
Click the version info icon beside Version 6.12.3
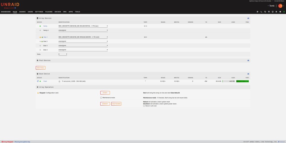point(15,8)
